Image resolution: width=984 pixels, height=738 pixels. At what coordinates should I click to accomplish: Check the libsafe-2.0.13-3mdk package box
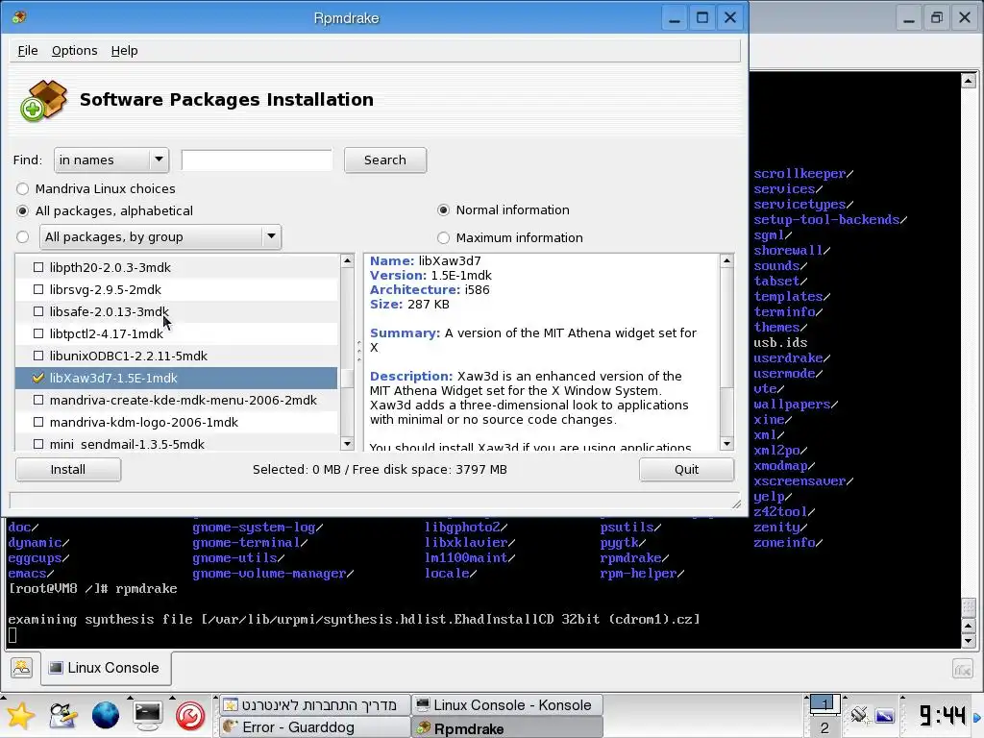38,311
